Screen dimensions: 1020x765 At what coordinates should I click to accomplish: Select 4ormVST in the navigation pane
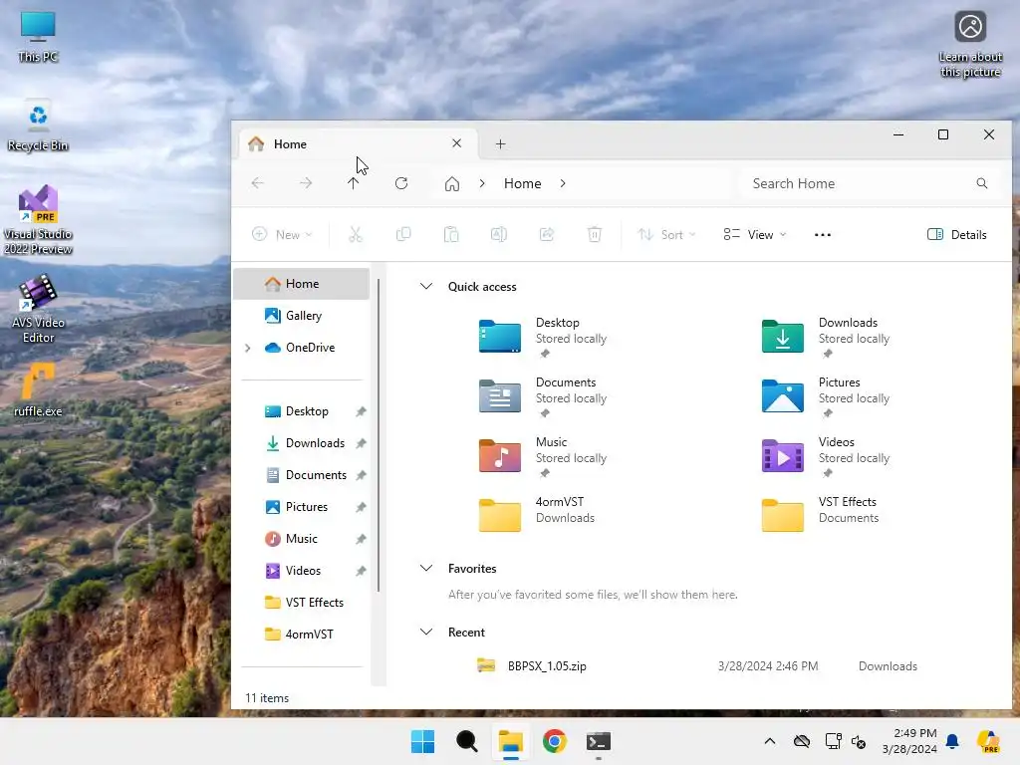301,635
